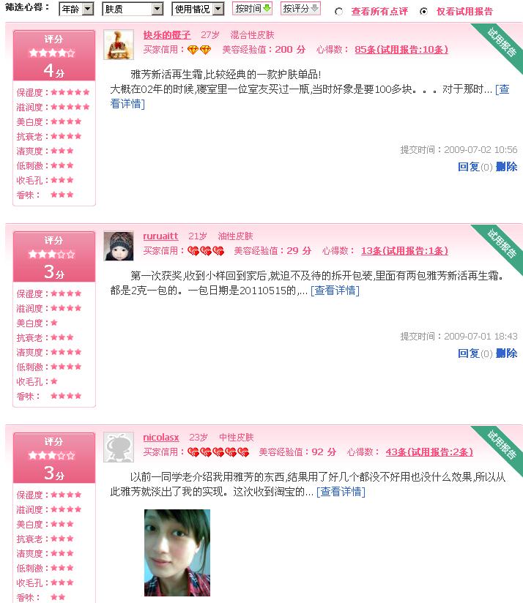Image resolution: width=523 pixels, height=603 pixels.
Task: Open ruruaitt baby avatar image
Action: click(x=119, y=246)
